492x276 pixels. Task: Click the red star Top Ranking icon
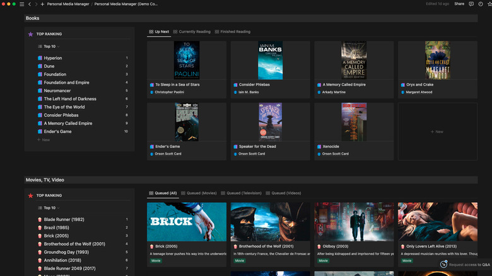tap(30, 195)
